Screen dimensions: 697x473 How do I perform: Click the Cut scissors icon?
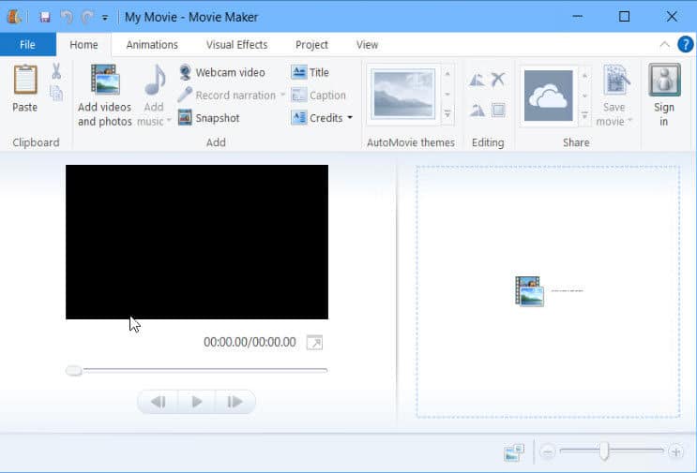pos(56,71)
